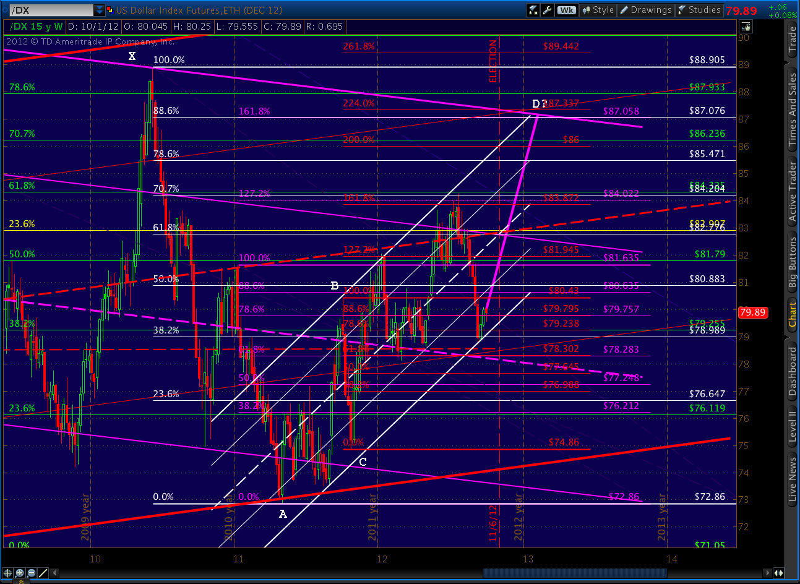Open the Big Buttons side tab
The height and width of the screenshot is (584, 800).
click(x=792, y=263)
